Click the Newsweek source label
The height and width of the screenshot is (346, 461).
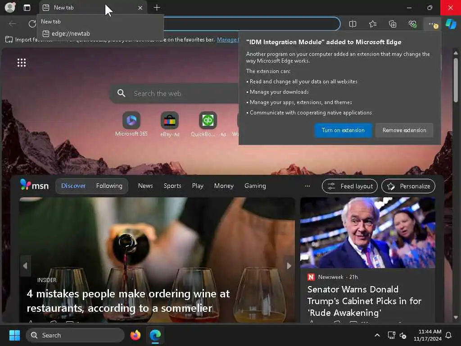330,277
